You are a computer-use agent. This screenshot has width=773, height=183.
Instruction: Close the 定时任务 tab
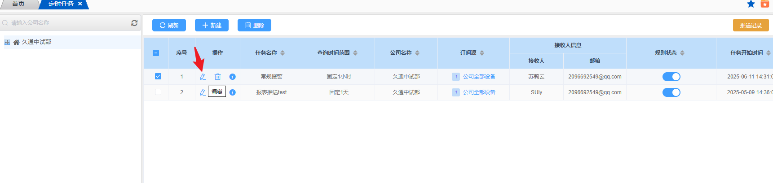click(80, 4)
